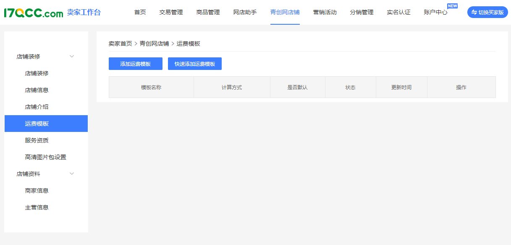Click the 切换买家版 switch button
511x245 pixels.
(x=487, y=12)
